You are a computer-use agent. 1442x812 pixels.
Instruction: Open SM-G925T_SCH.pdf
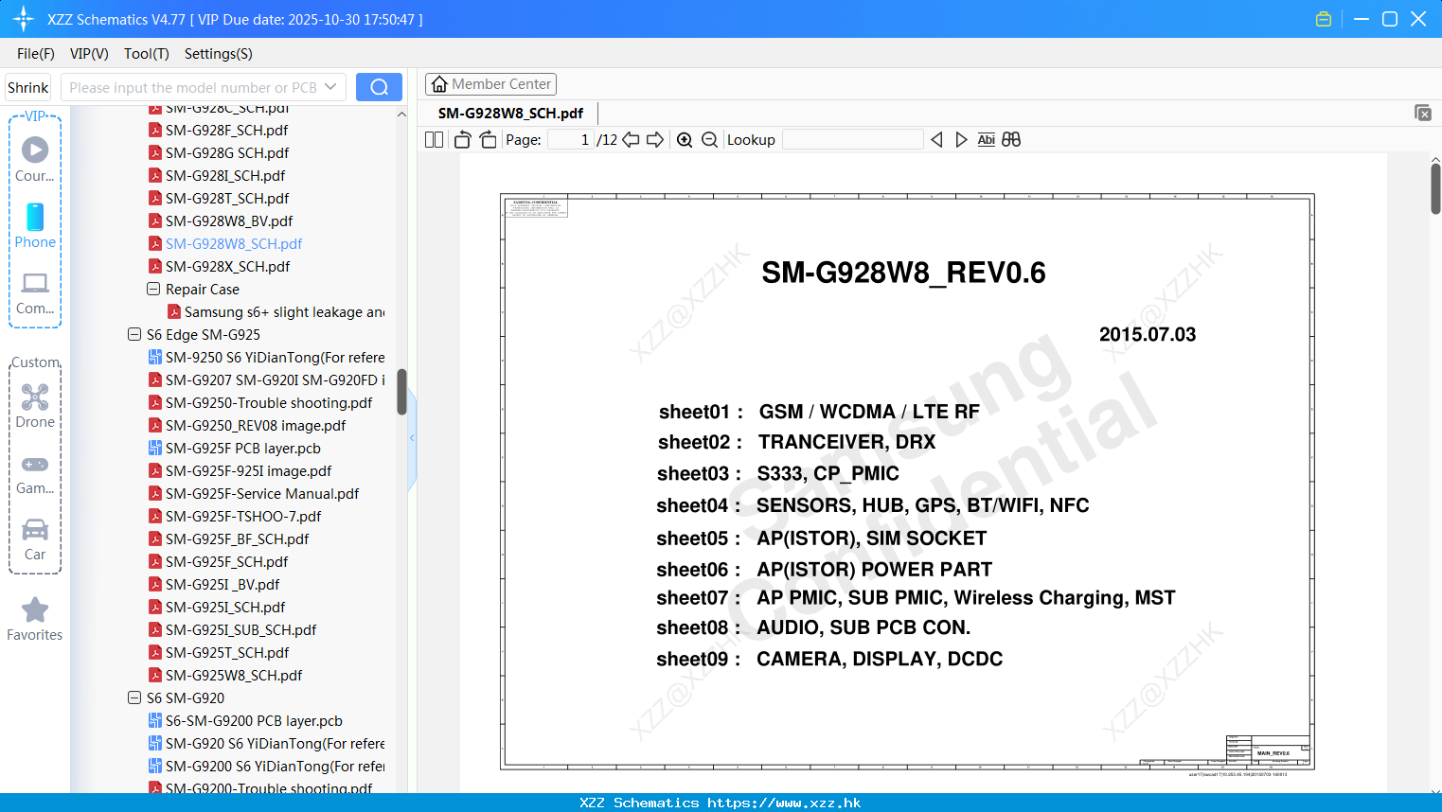pyautogui.click(x=227, y=652)
